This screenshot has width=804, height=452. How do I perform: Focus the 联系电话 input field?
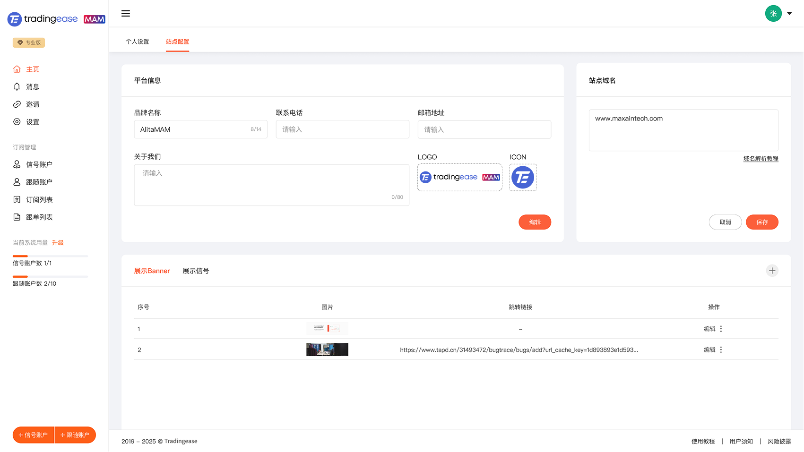tap(342, 129)
